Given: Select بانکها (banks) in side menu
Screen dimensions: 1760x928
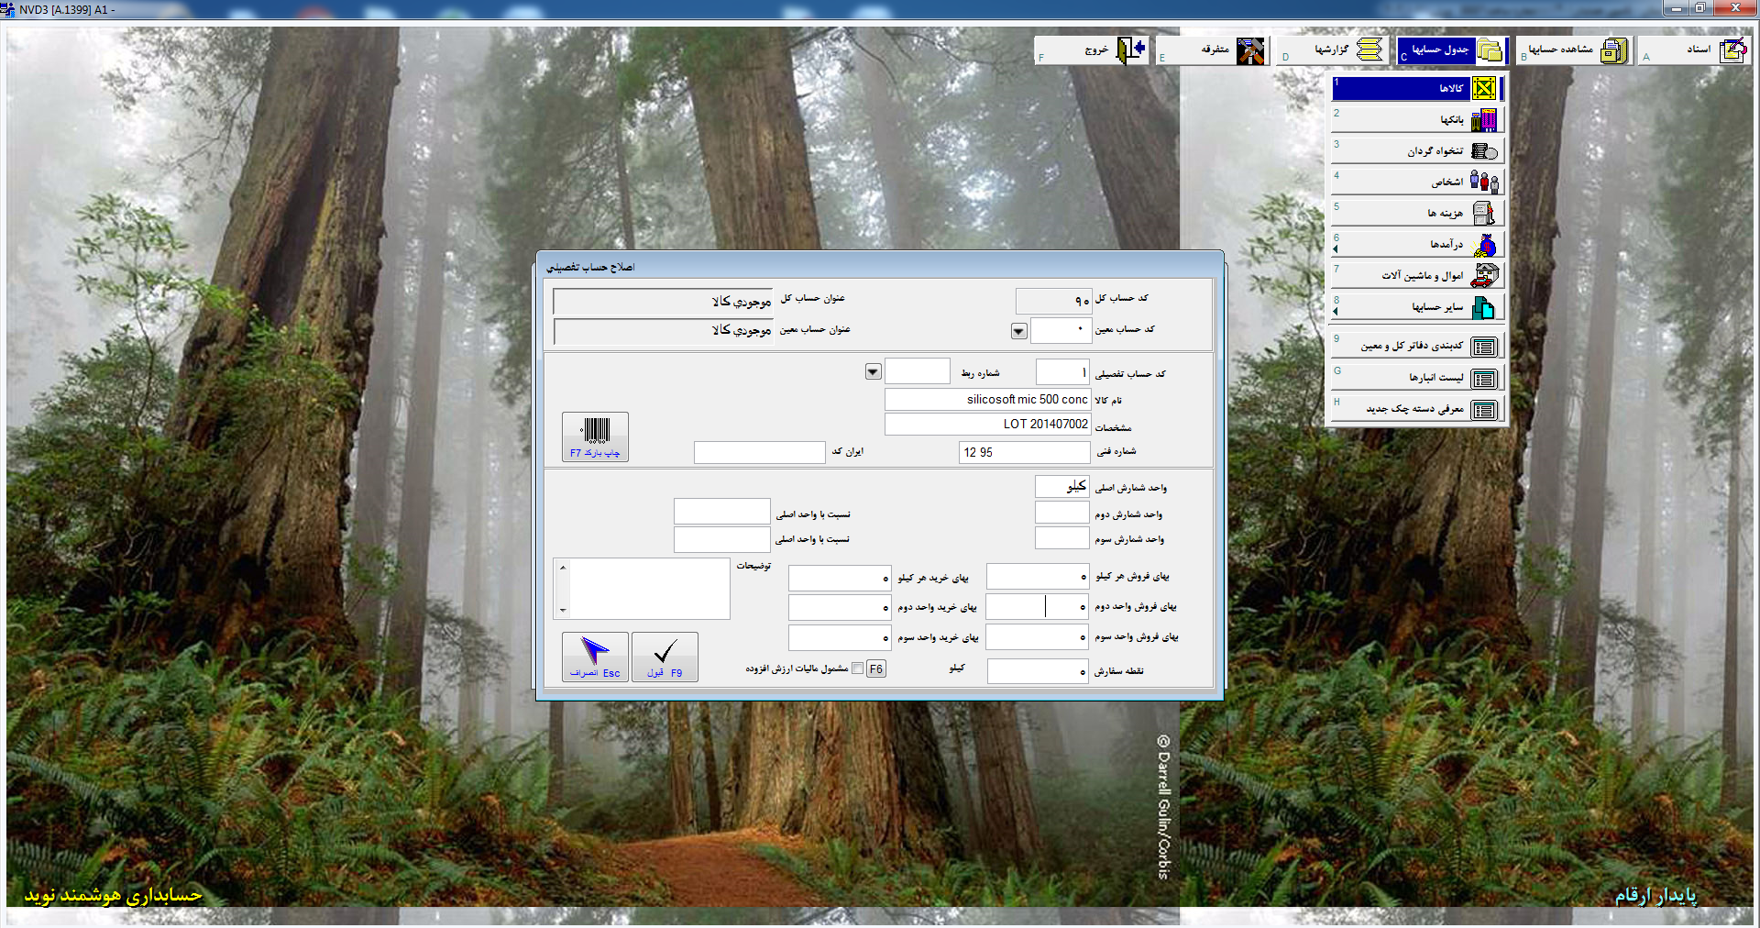Looking at the screenshot, I should 1417,119.
